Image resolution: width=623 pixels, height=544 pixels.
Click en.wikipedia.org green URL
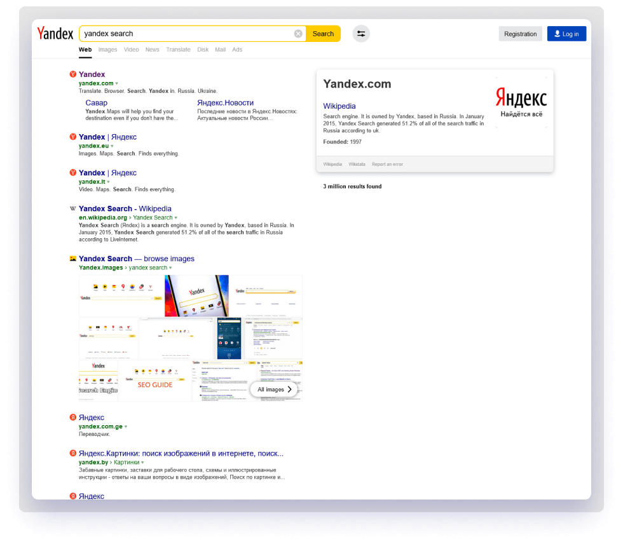[103, 217]
